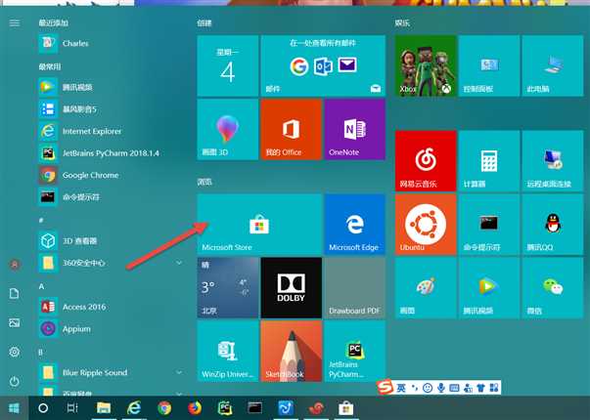Launch the Microsoft Edge tile
The width and height of the screenshot is (590, 420).
[x=355, y=225]
